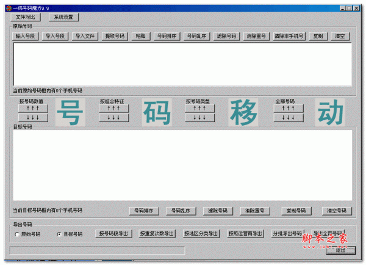Click the up-arrows button under 按号码数值

pyautogui.click(x=33, y=108)
